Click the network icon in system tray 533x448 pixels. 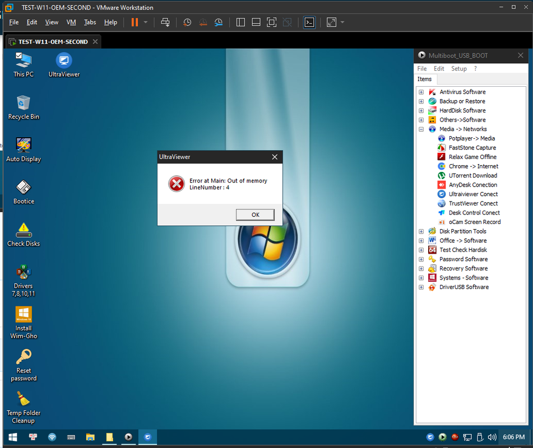pyautogui.click(x=467, y=437)
